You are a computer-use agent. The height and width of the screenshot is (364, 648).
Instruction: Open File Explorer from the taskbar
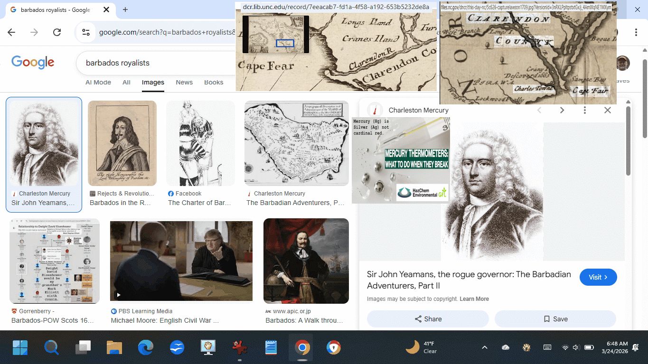tap(114, 348)
